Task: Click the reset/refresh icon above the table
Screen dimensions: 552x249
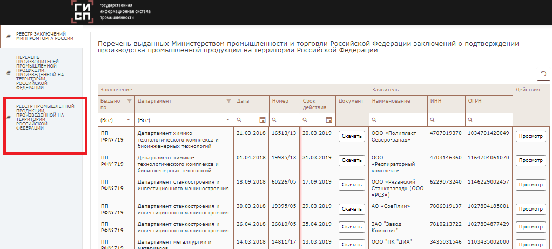Action: point(543,74)
